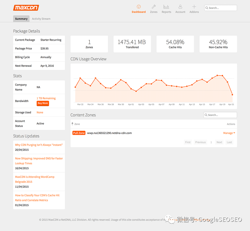Click the Buy More bandwidth button
The height and width of the screenshot is (231, 250).
pyautogui.click(x=43, y=103)
